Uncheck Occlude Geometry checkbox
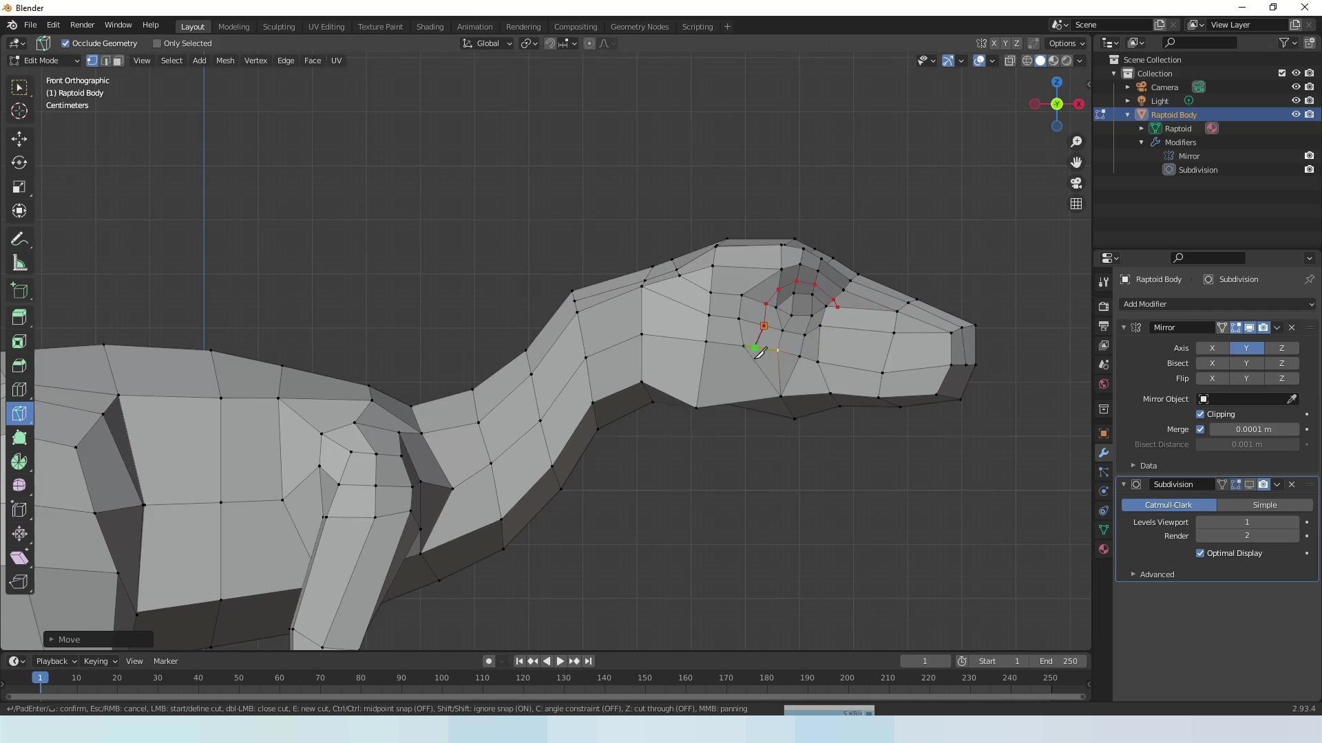This screenshot has width=1322, height=743. 66,43
